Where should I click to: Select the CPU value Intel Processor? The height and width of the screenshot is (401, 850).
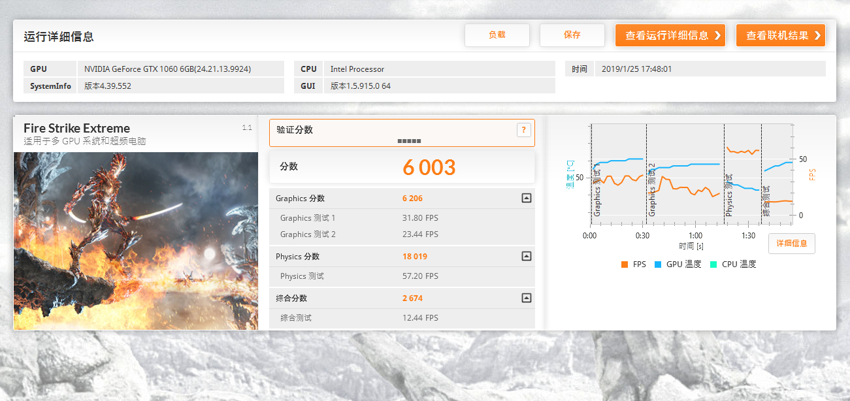point(357,69)
